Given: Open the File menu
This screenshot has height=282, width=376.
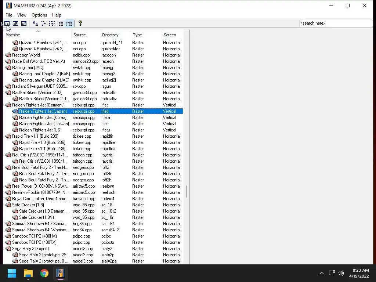Looking at the screenshot, I should (9, 15).
